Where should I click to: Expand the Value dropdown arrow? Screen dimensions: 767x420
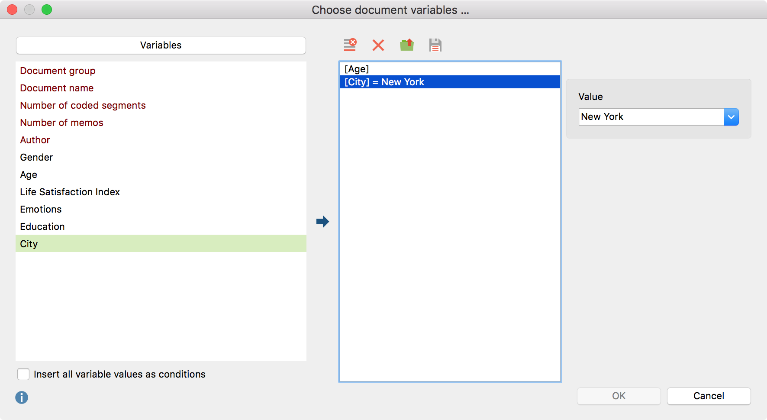731,117
